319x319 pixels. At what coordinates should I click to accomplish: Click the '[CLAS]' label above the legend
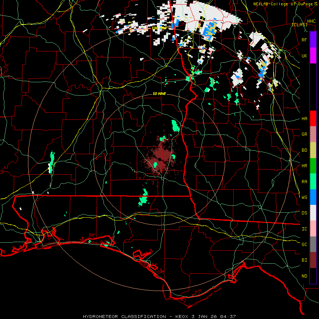tap(300, 25)
